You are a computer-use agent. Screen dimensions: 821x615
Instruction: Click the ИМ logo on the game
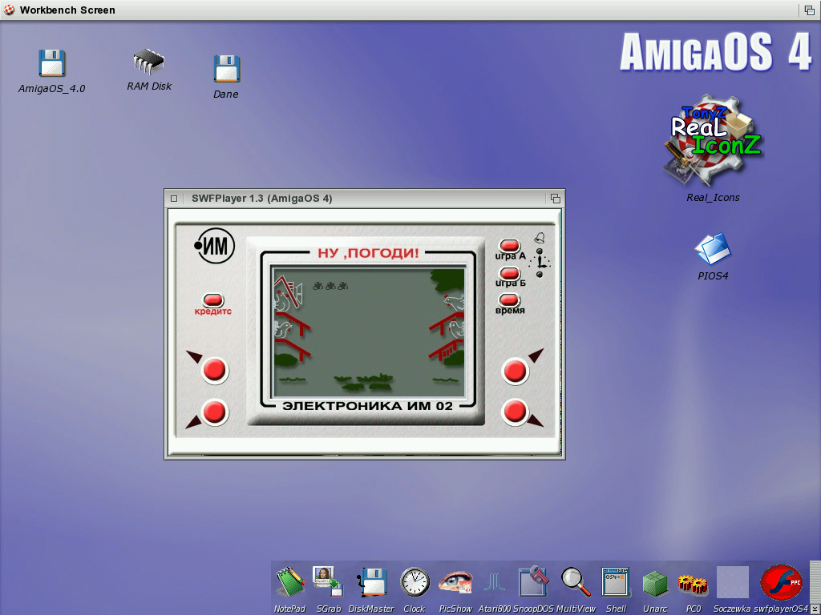coord(215,245)
